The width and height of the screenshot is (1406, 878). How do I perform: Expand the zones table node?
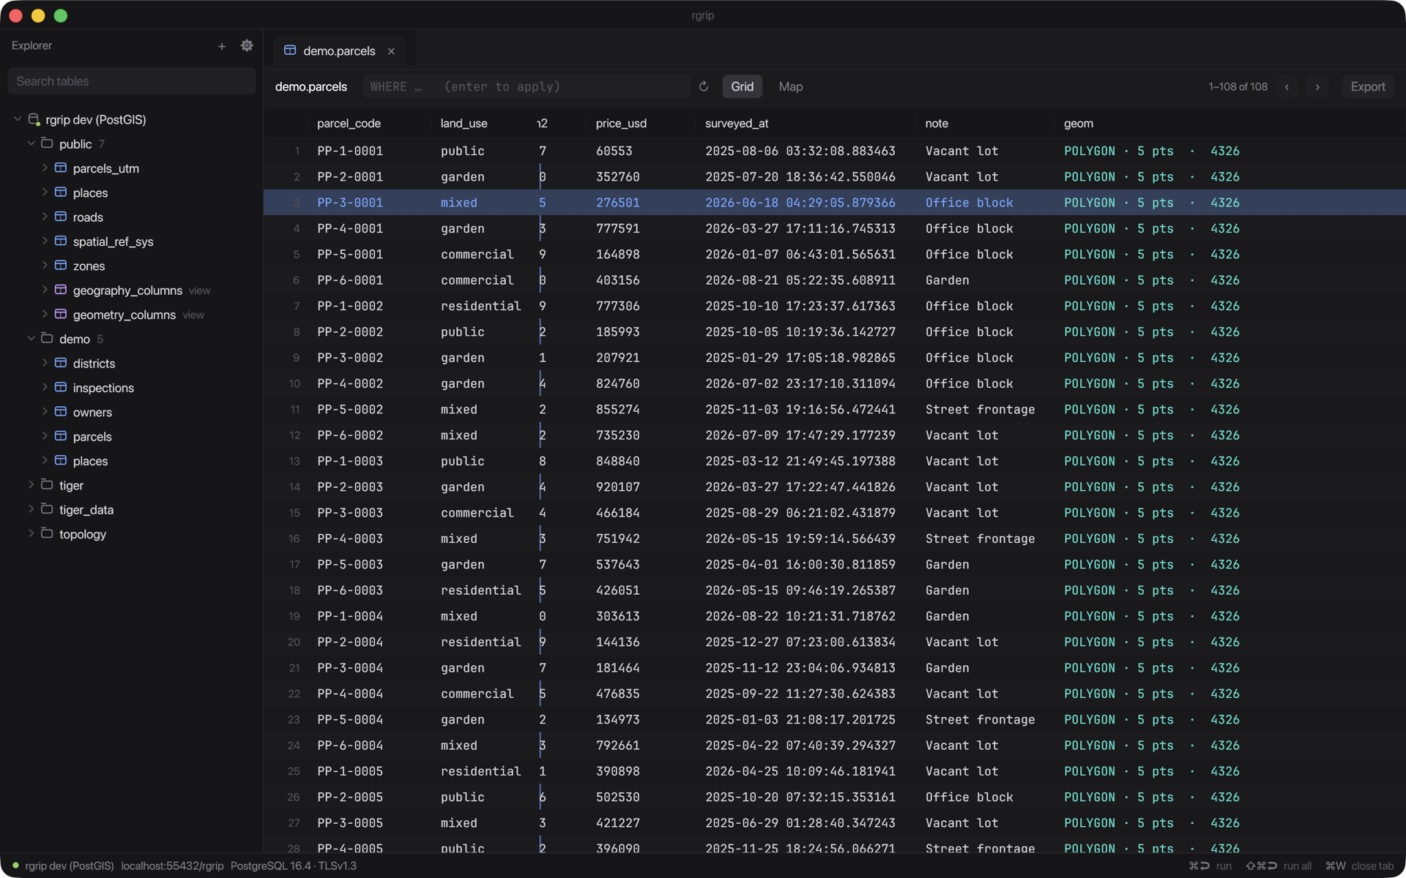click(45, 265)
